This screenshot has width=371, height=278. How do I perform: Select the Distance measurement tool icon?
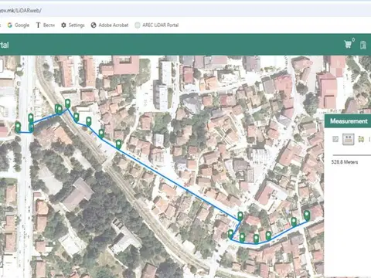(x=349, y=139)
